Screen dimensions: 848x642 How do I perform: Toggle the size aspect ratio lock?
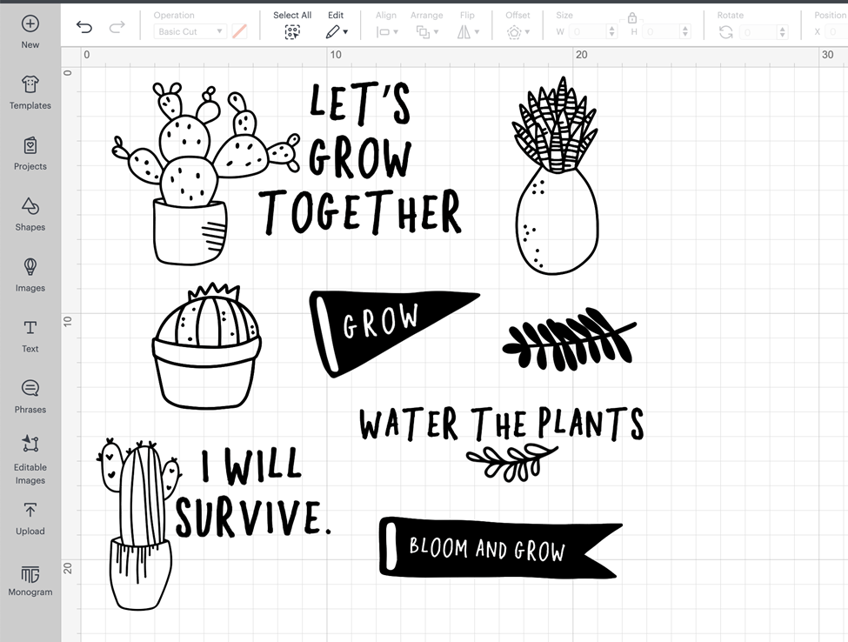pyautogui.click(x=632, y=17)
